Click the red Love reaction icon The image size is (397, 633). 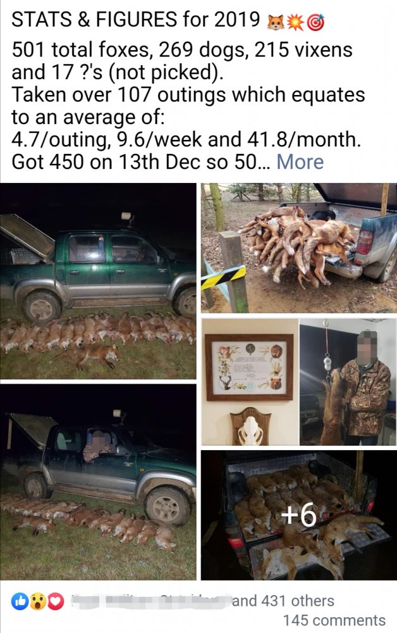point(56,601)
